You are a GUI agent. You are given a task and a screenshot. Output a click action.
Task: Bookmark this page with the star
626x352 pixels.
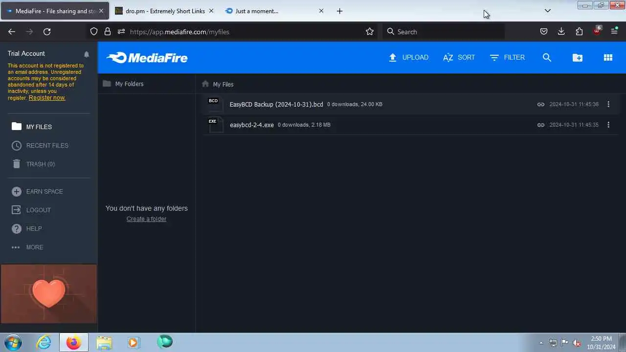tap(370, 31)
